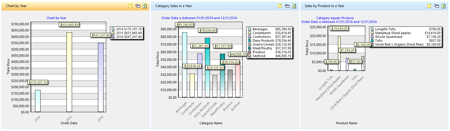Click the yellow note icon in Chart by Year panel
Viewport: 450px width, 131px height.
(130, 6)
